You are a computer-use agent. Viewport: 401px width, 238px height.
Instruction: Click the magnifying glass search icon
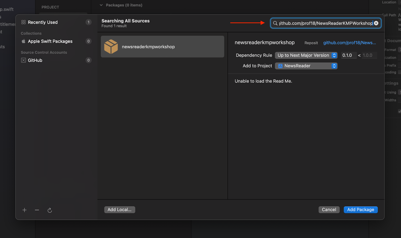tap(275, 23)
